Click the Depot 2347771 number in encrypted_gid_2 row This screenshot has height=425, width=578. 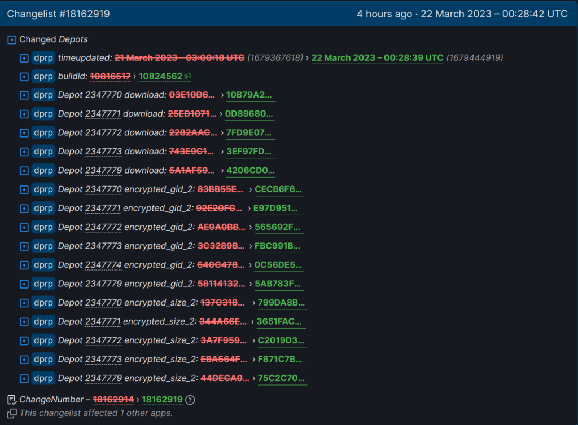(103, 208)
